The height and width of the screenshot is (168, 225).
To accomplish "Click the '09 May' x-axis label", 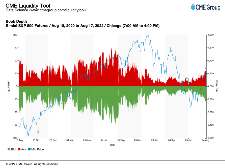I will click(87, 140).
